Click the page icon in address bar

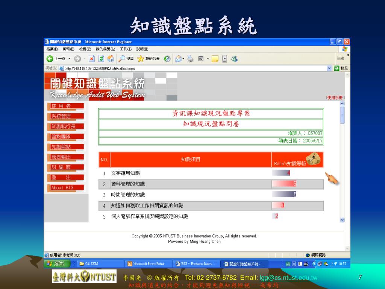[62, 68]
